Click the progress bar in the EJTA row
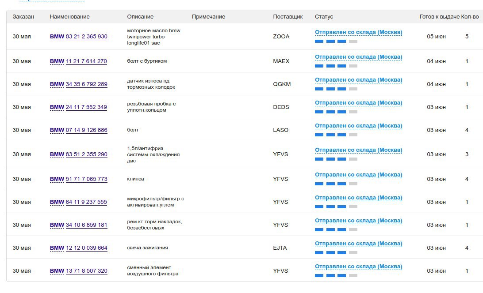The image size is (483, 293). 336,253
